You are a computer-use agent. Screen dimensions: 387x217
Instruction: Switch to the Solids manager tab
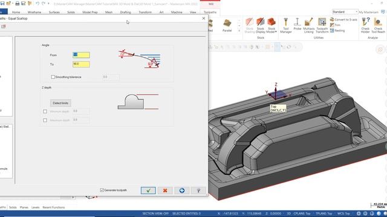click(13, 207)
